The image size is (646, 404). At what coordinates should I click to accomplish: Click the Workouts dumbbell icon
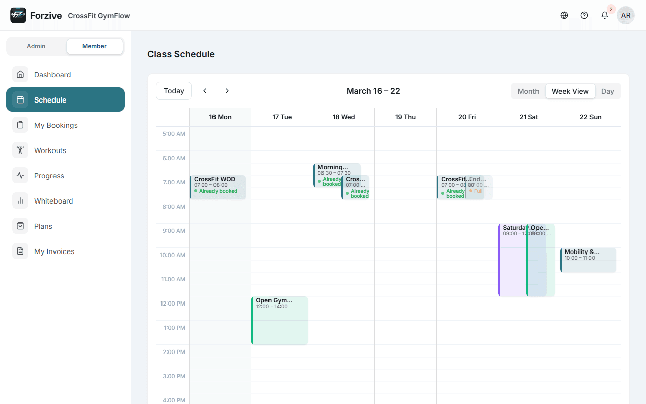20,150
